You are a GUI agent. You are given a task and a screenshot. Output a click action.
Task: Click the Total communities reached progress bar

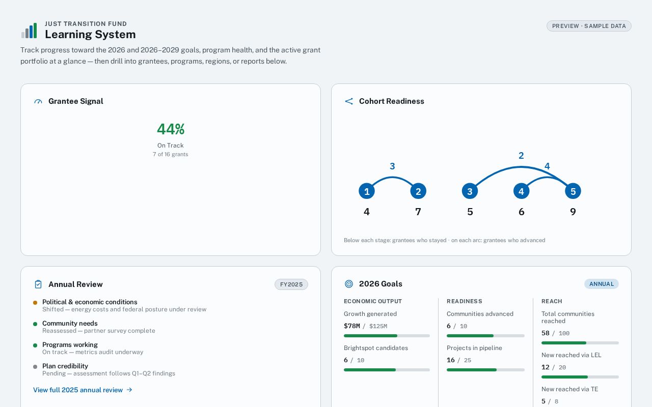580,343
